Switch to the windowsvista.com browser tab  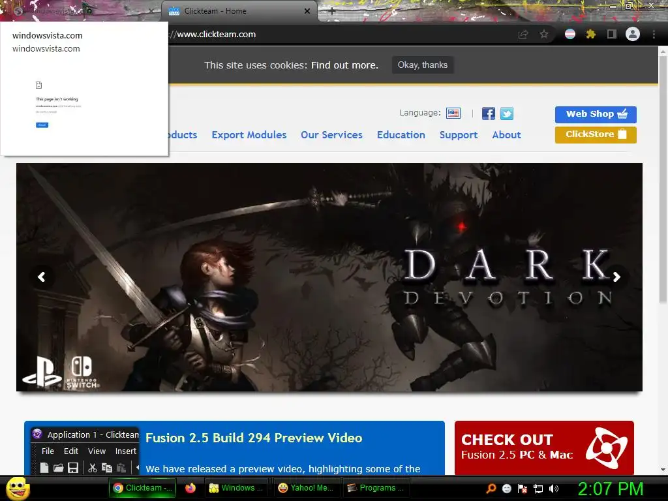(81, 11)
